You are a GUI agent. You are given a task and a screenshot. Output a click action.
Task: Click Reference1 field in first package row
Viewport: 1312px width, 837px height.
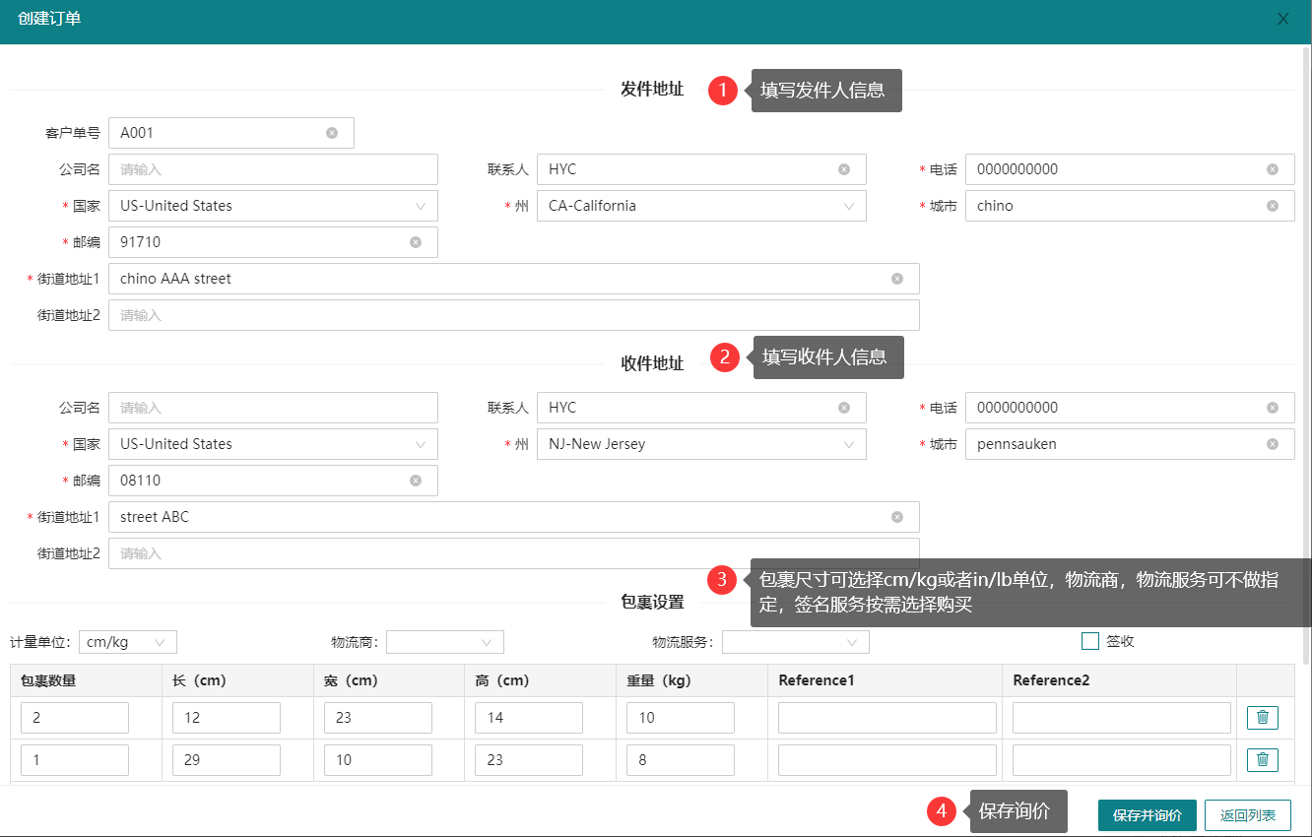886,718
